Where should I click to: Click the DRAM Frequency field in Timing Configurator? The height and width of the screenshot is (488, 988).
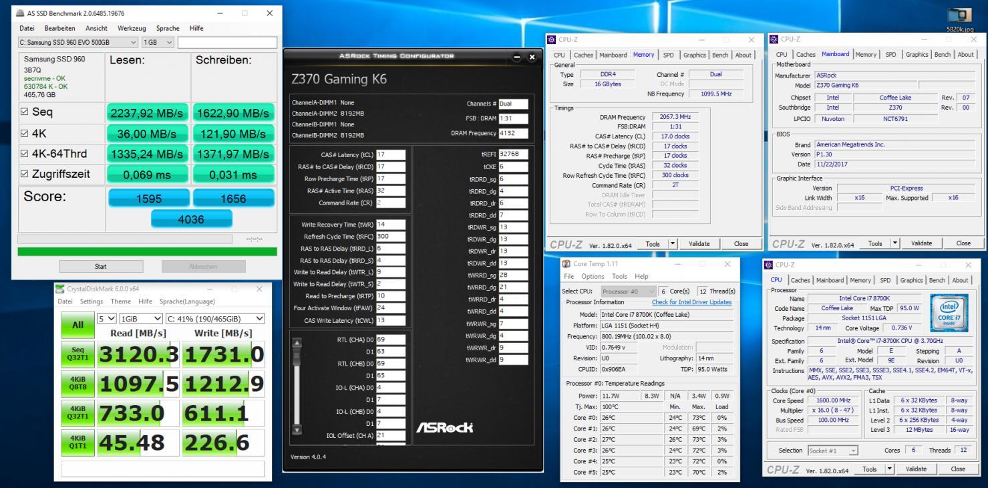tap(513, 133)
